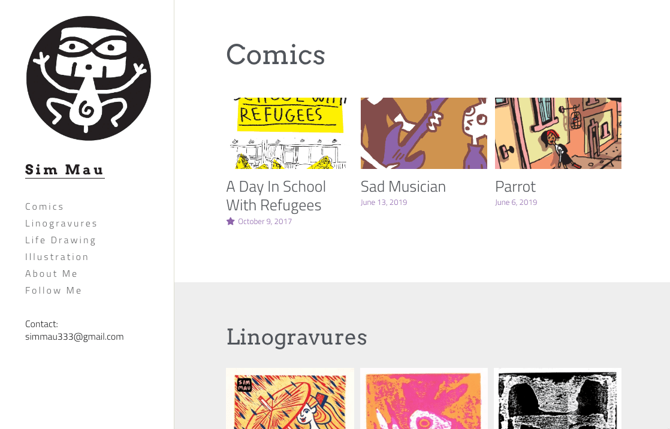This screenshot has width=670, height=429.
Task: View the Parrot comic thumbnail image
Action: [x=558, y=133]
